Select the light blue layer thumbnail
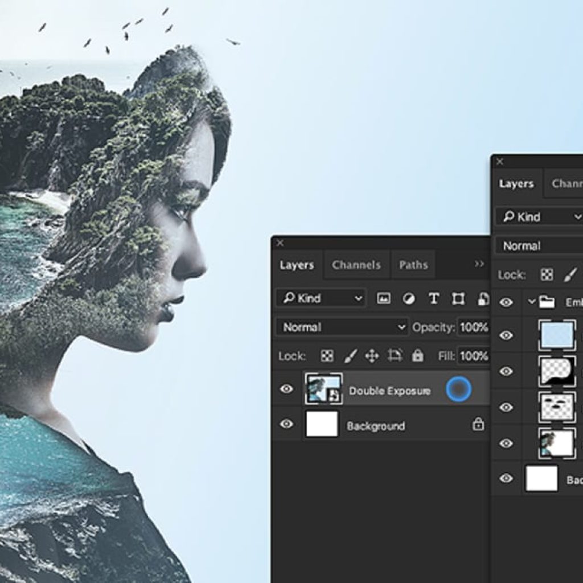This screenshot has height=583, width=583. click(x=557, y=335)
